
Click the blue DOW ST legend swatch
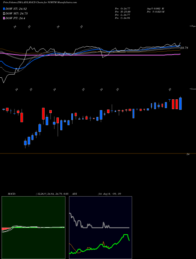[4, 9]
